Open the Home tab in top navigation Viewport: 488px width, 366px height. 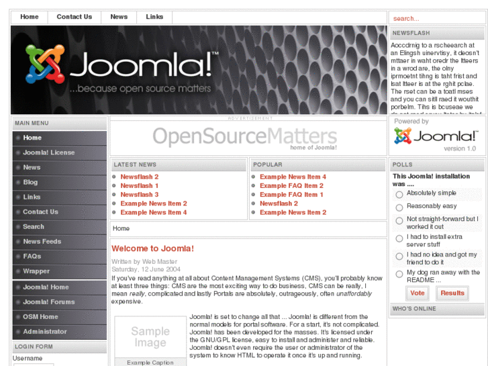point(30,17)
